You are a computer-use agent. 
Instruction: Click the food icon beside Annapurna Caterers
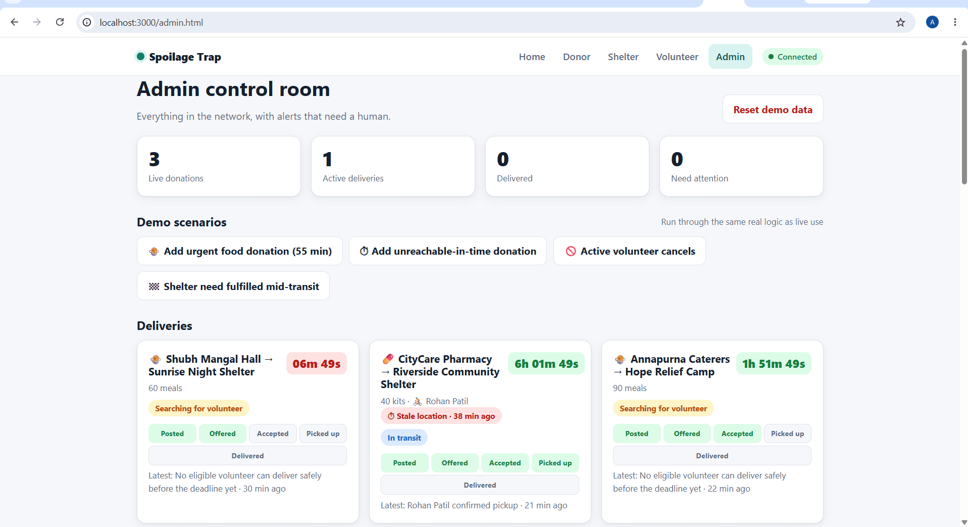(620, 359)
